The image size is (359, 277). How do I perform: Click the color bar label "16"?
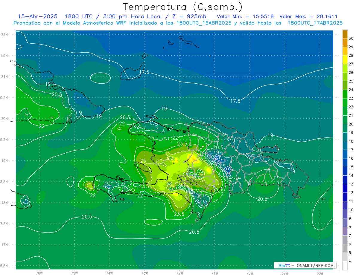point(352,159)
